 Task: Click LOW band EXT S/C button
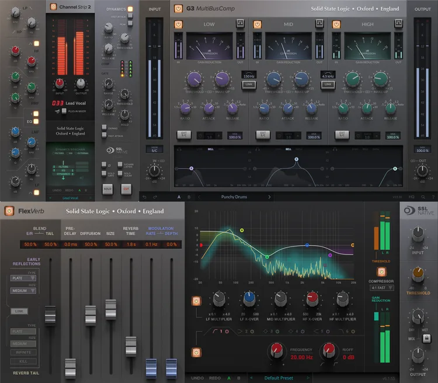184,135
